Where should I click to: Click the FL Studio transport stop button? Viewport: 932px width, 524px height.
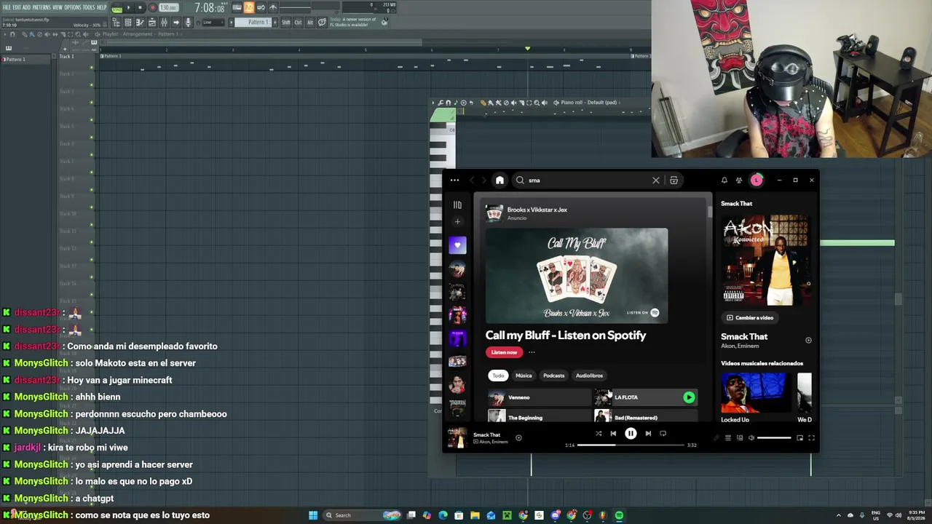click(x=140, y=8)
